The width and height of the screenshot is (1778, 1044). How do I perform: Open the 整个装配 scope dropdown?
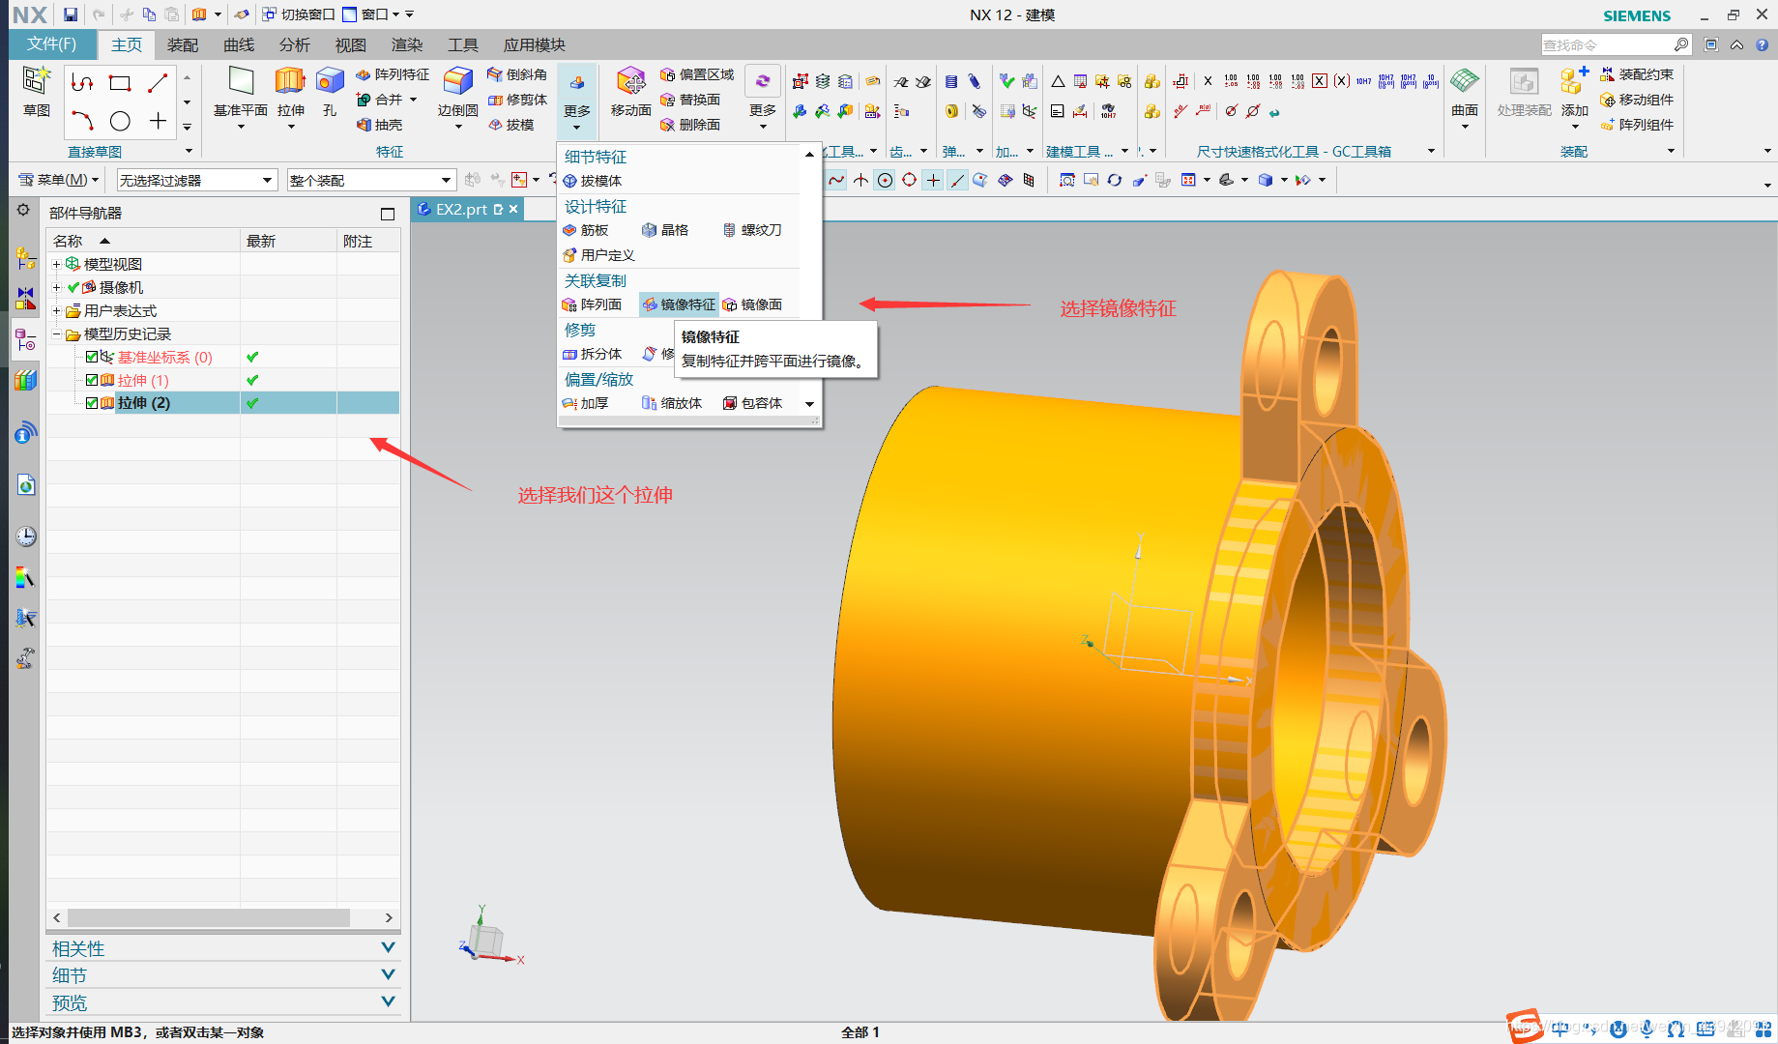pos(371,180)
